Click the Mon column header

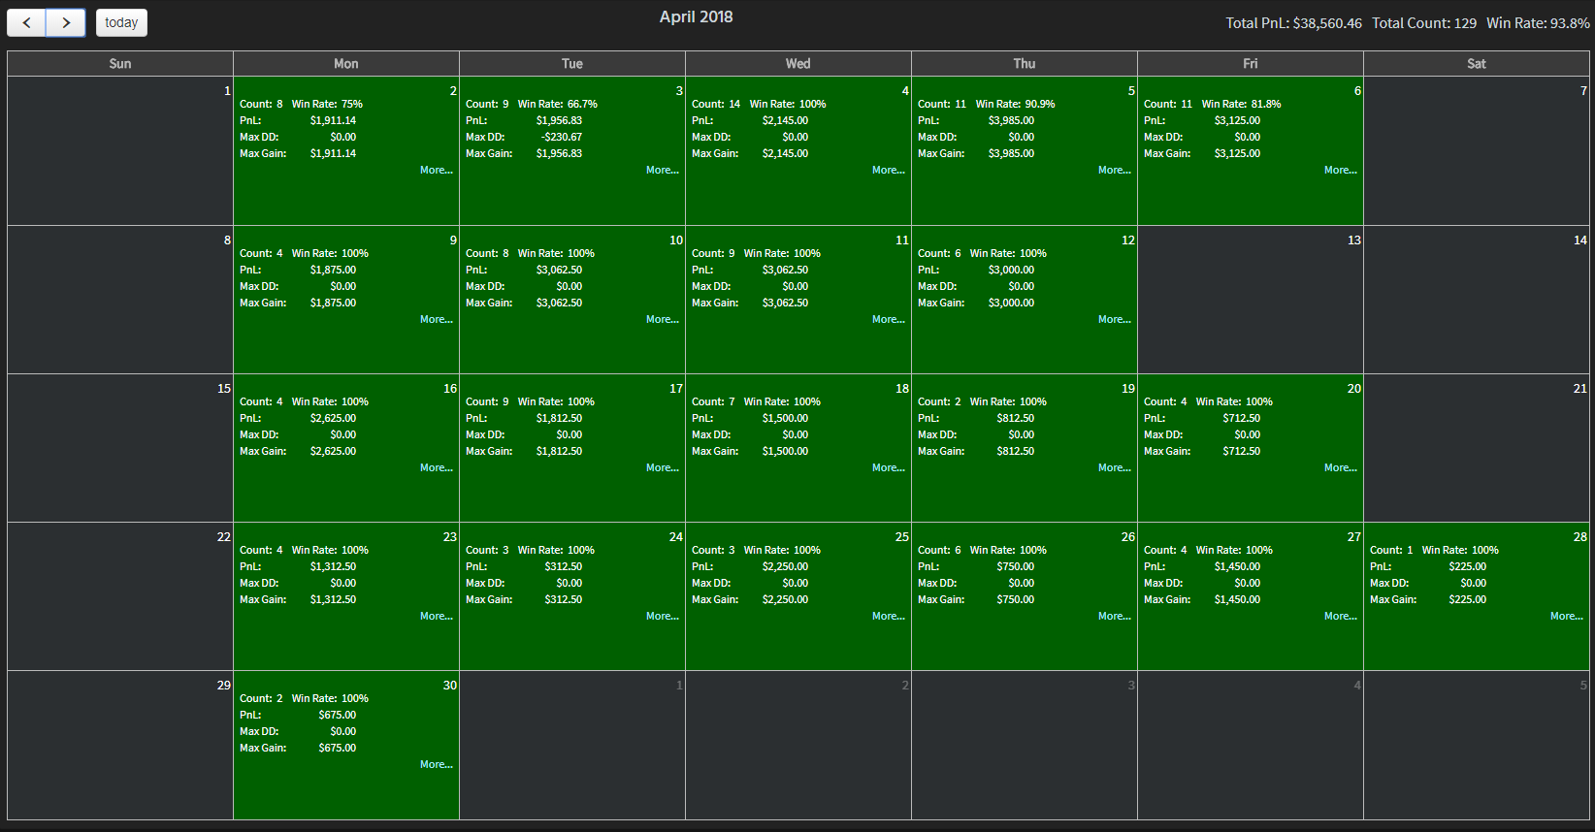(x=345, y=64)
